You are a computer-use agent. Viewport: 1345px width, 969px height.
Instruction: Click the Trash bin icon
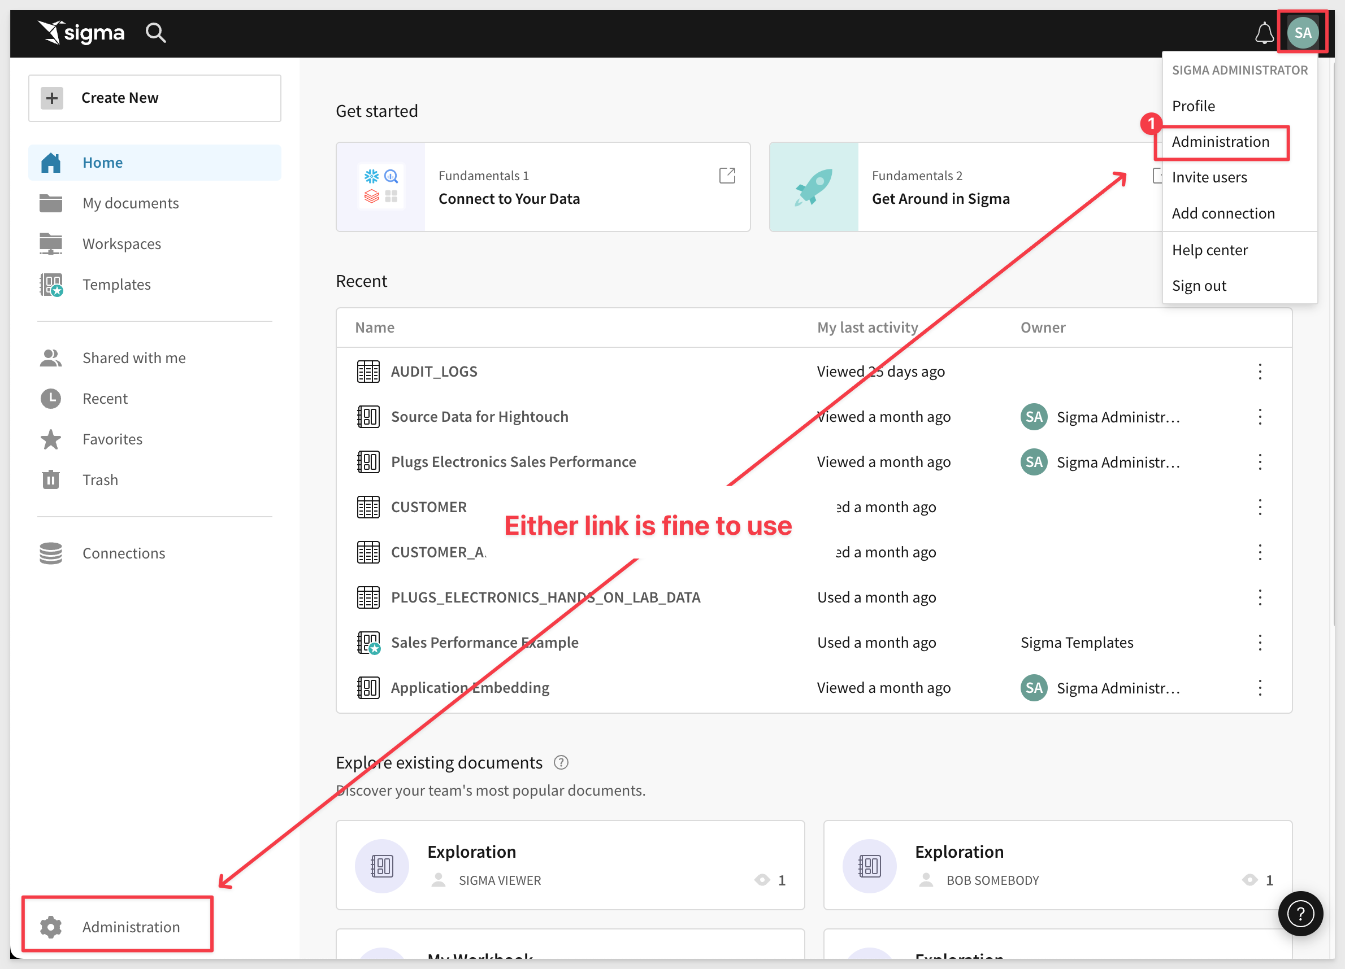pyautogui.click(x=51, y=479)
